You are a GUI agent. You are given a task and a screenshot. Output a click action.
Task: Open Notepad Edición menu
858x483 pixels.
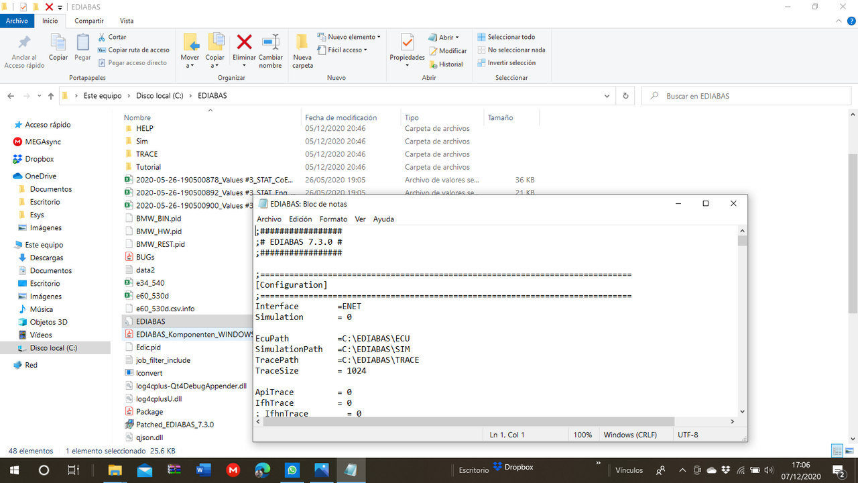click(300, 219)
